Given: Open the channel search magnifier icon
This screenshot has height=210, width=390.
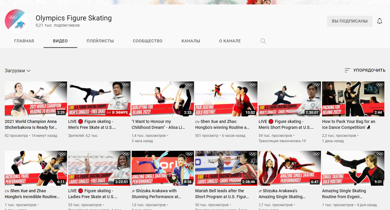Looking at the screenshot, I should click(263, 41).
